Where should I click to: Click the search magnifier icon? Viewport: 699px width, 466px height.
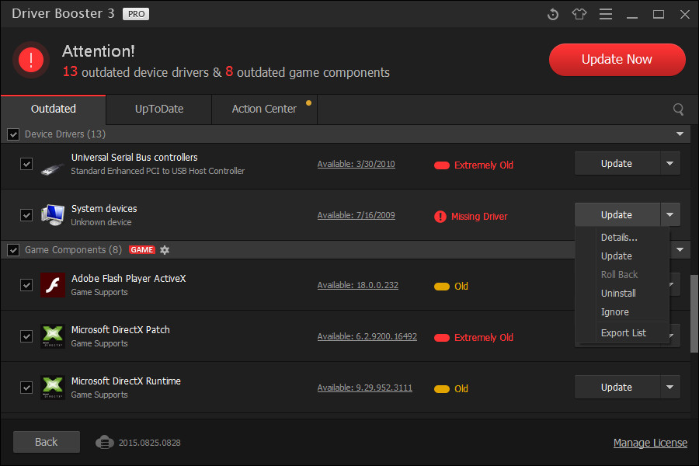coord(678,109)
